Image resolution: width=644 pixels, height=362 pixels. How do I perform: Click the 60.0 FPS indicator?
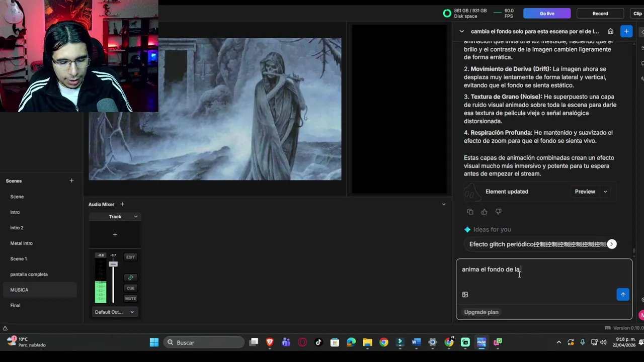[x=504, y=14]
